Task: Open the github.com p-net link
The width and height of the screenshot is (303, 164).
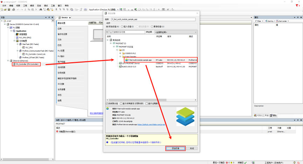Action: pos(151,124)
